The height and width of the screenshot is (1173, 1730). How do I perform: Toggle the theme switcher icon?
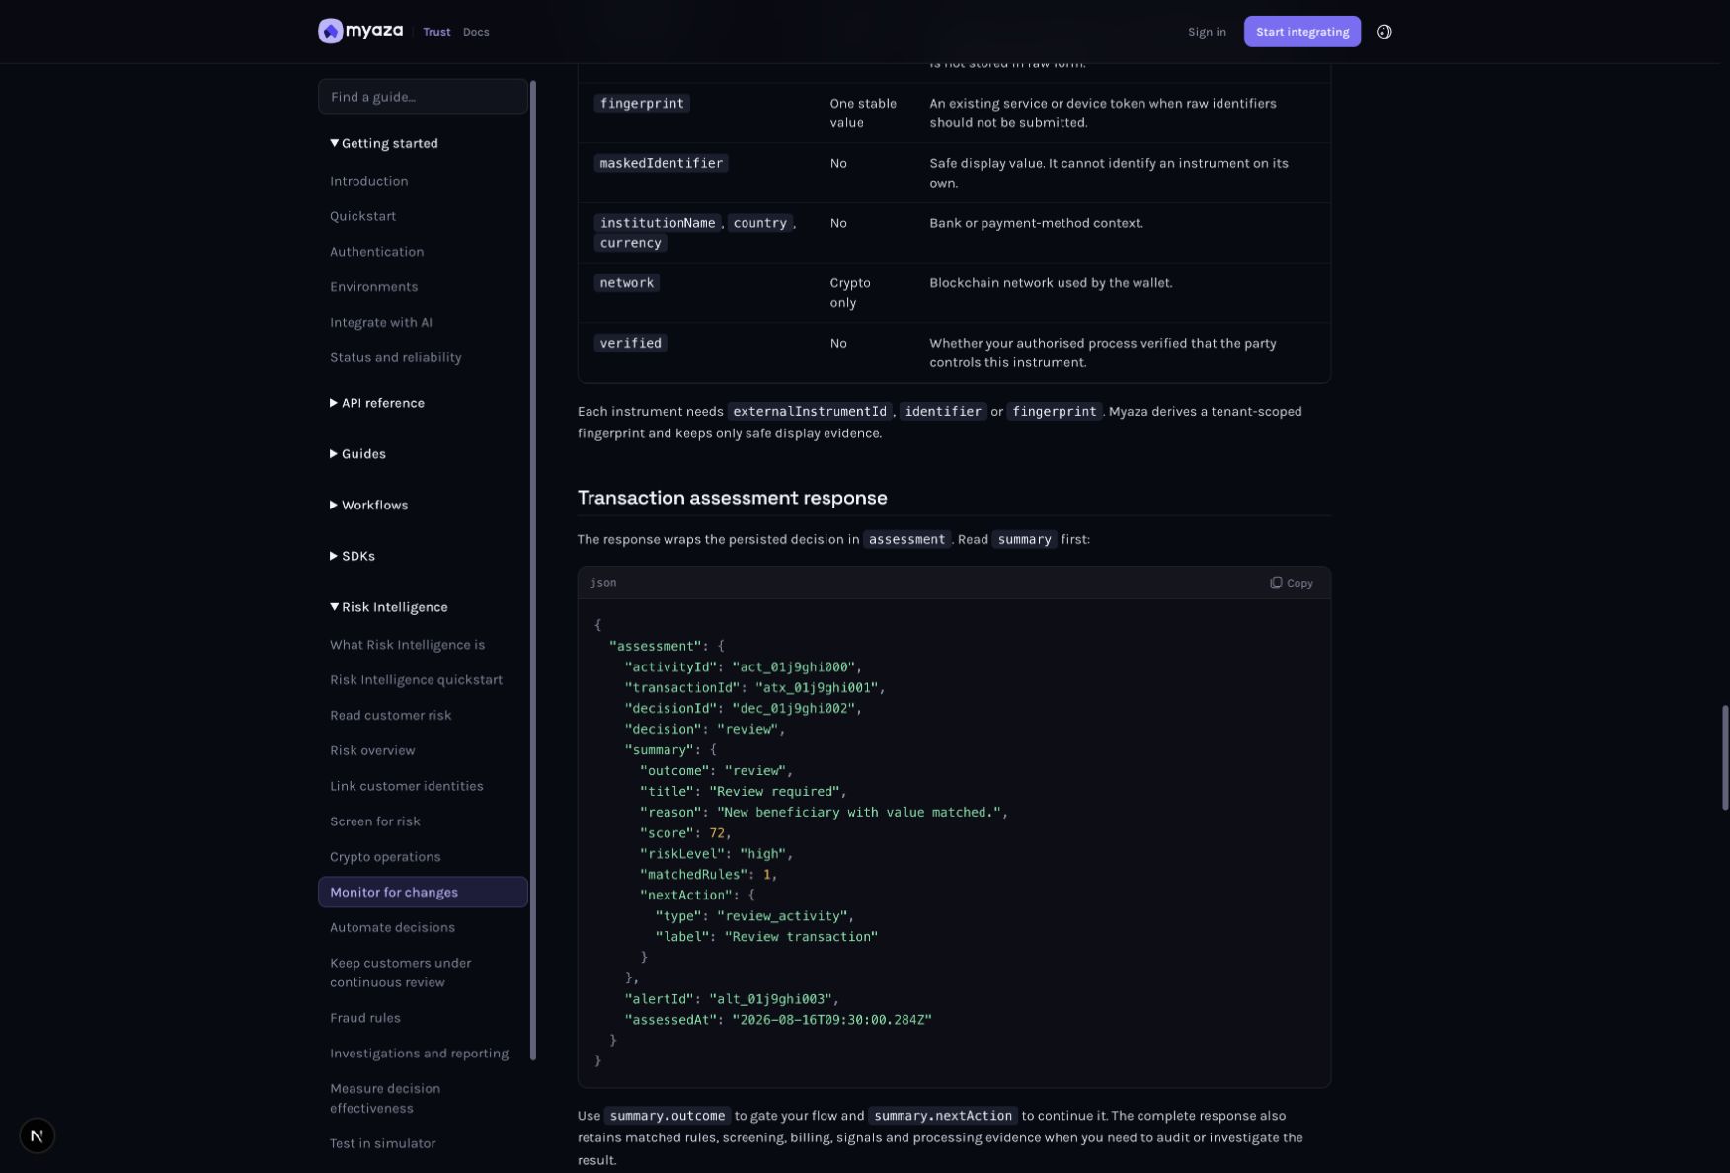click(1384, 32)
